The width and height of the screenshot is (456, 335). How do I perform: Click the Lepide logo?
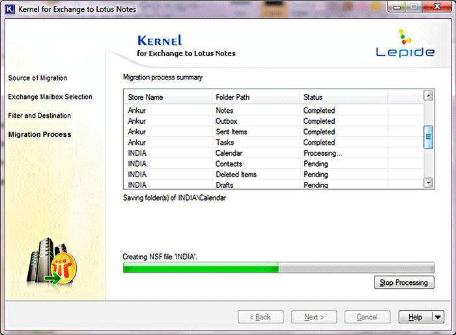point(405,44)
